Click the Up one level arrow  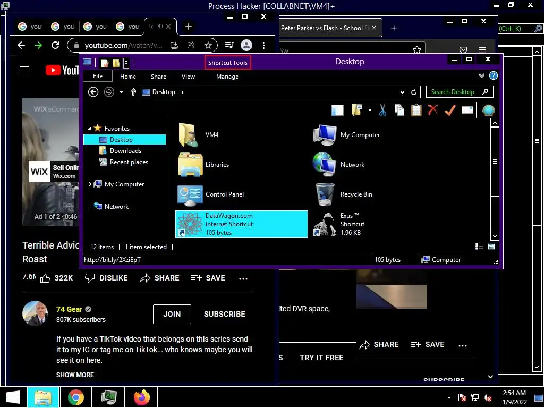pyautogui.click(x=133, y=92)
